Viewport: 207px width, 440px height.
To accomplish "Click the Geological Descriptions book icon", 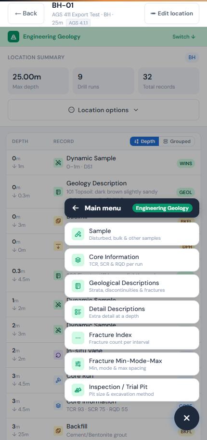I will click(78, 286).
